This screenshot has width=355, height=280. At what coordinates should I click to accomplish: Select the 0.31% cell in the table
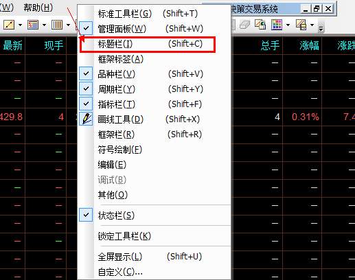pos(306,117)
